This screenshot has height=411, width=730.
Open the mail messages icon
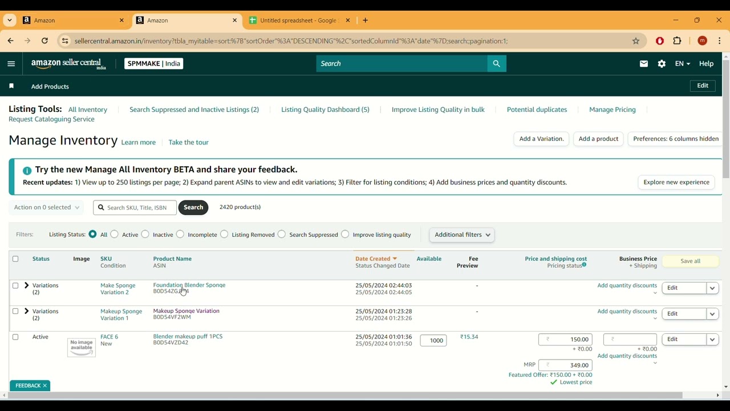coord(644,64)
